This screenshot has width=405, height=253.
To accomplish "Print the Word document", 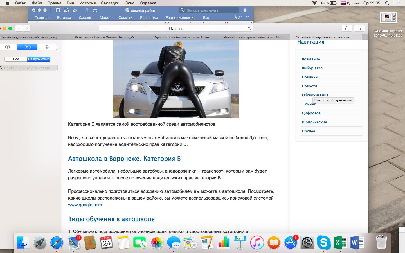I will pos(95,10).
